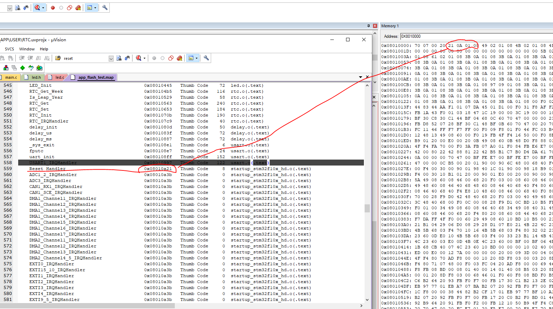Click window layout icon in background toolbar
553x309 pixels.
pyautogui.click(x=89, y=8)
